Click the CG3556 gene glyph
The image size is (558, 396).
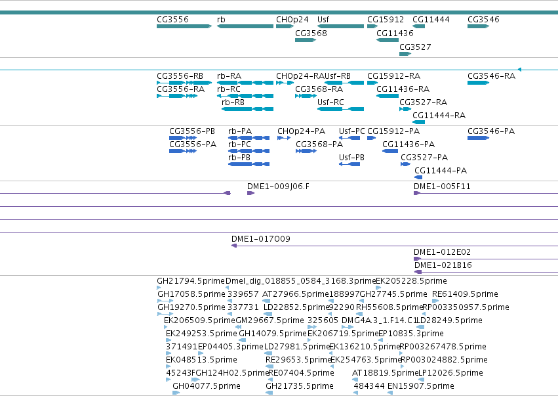184,26
